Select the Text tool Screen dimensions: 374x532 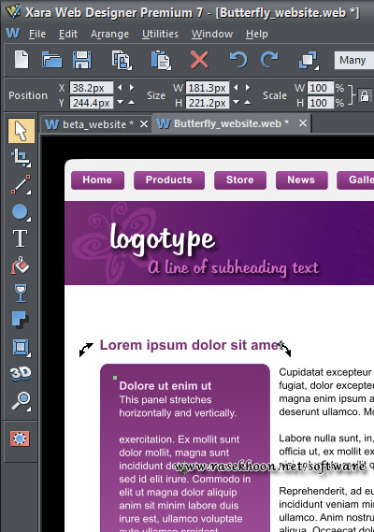pyautogui.click(x=20, y=238)
